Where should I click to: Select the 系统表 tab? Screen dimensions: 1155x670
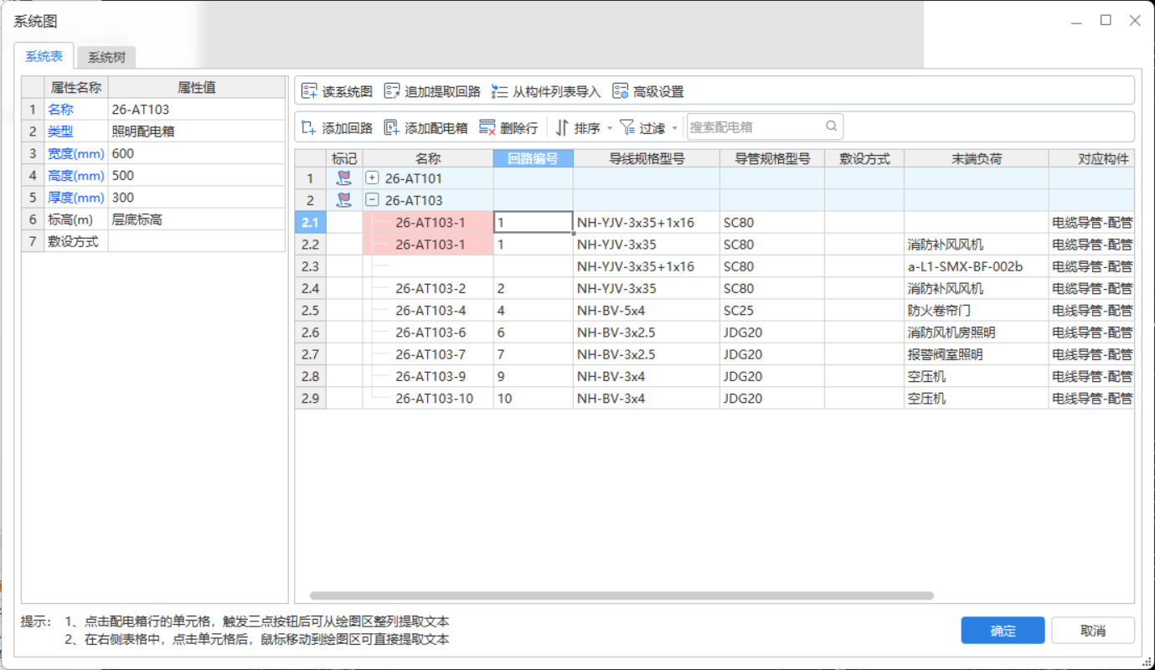pos(44,56)
